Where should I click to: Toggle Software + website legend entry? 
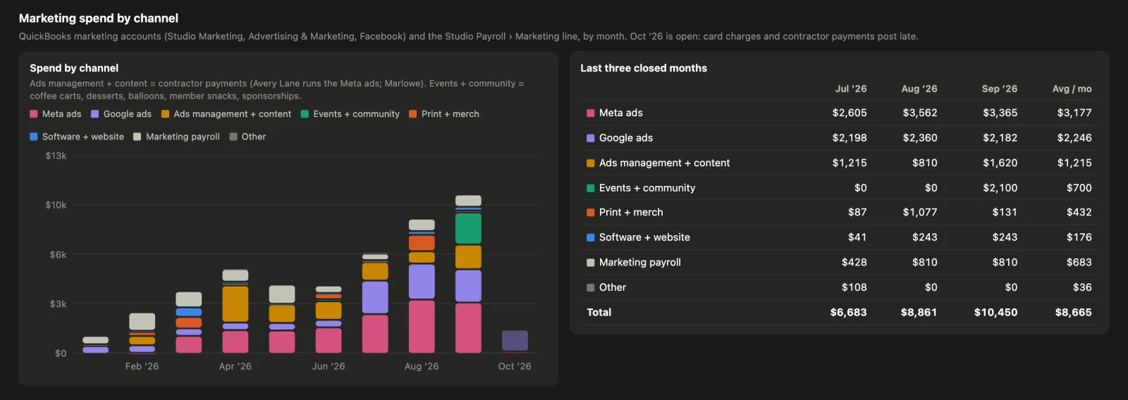[x=77, y=137]
